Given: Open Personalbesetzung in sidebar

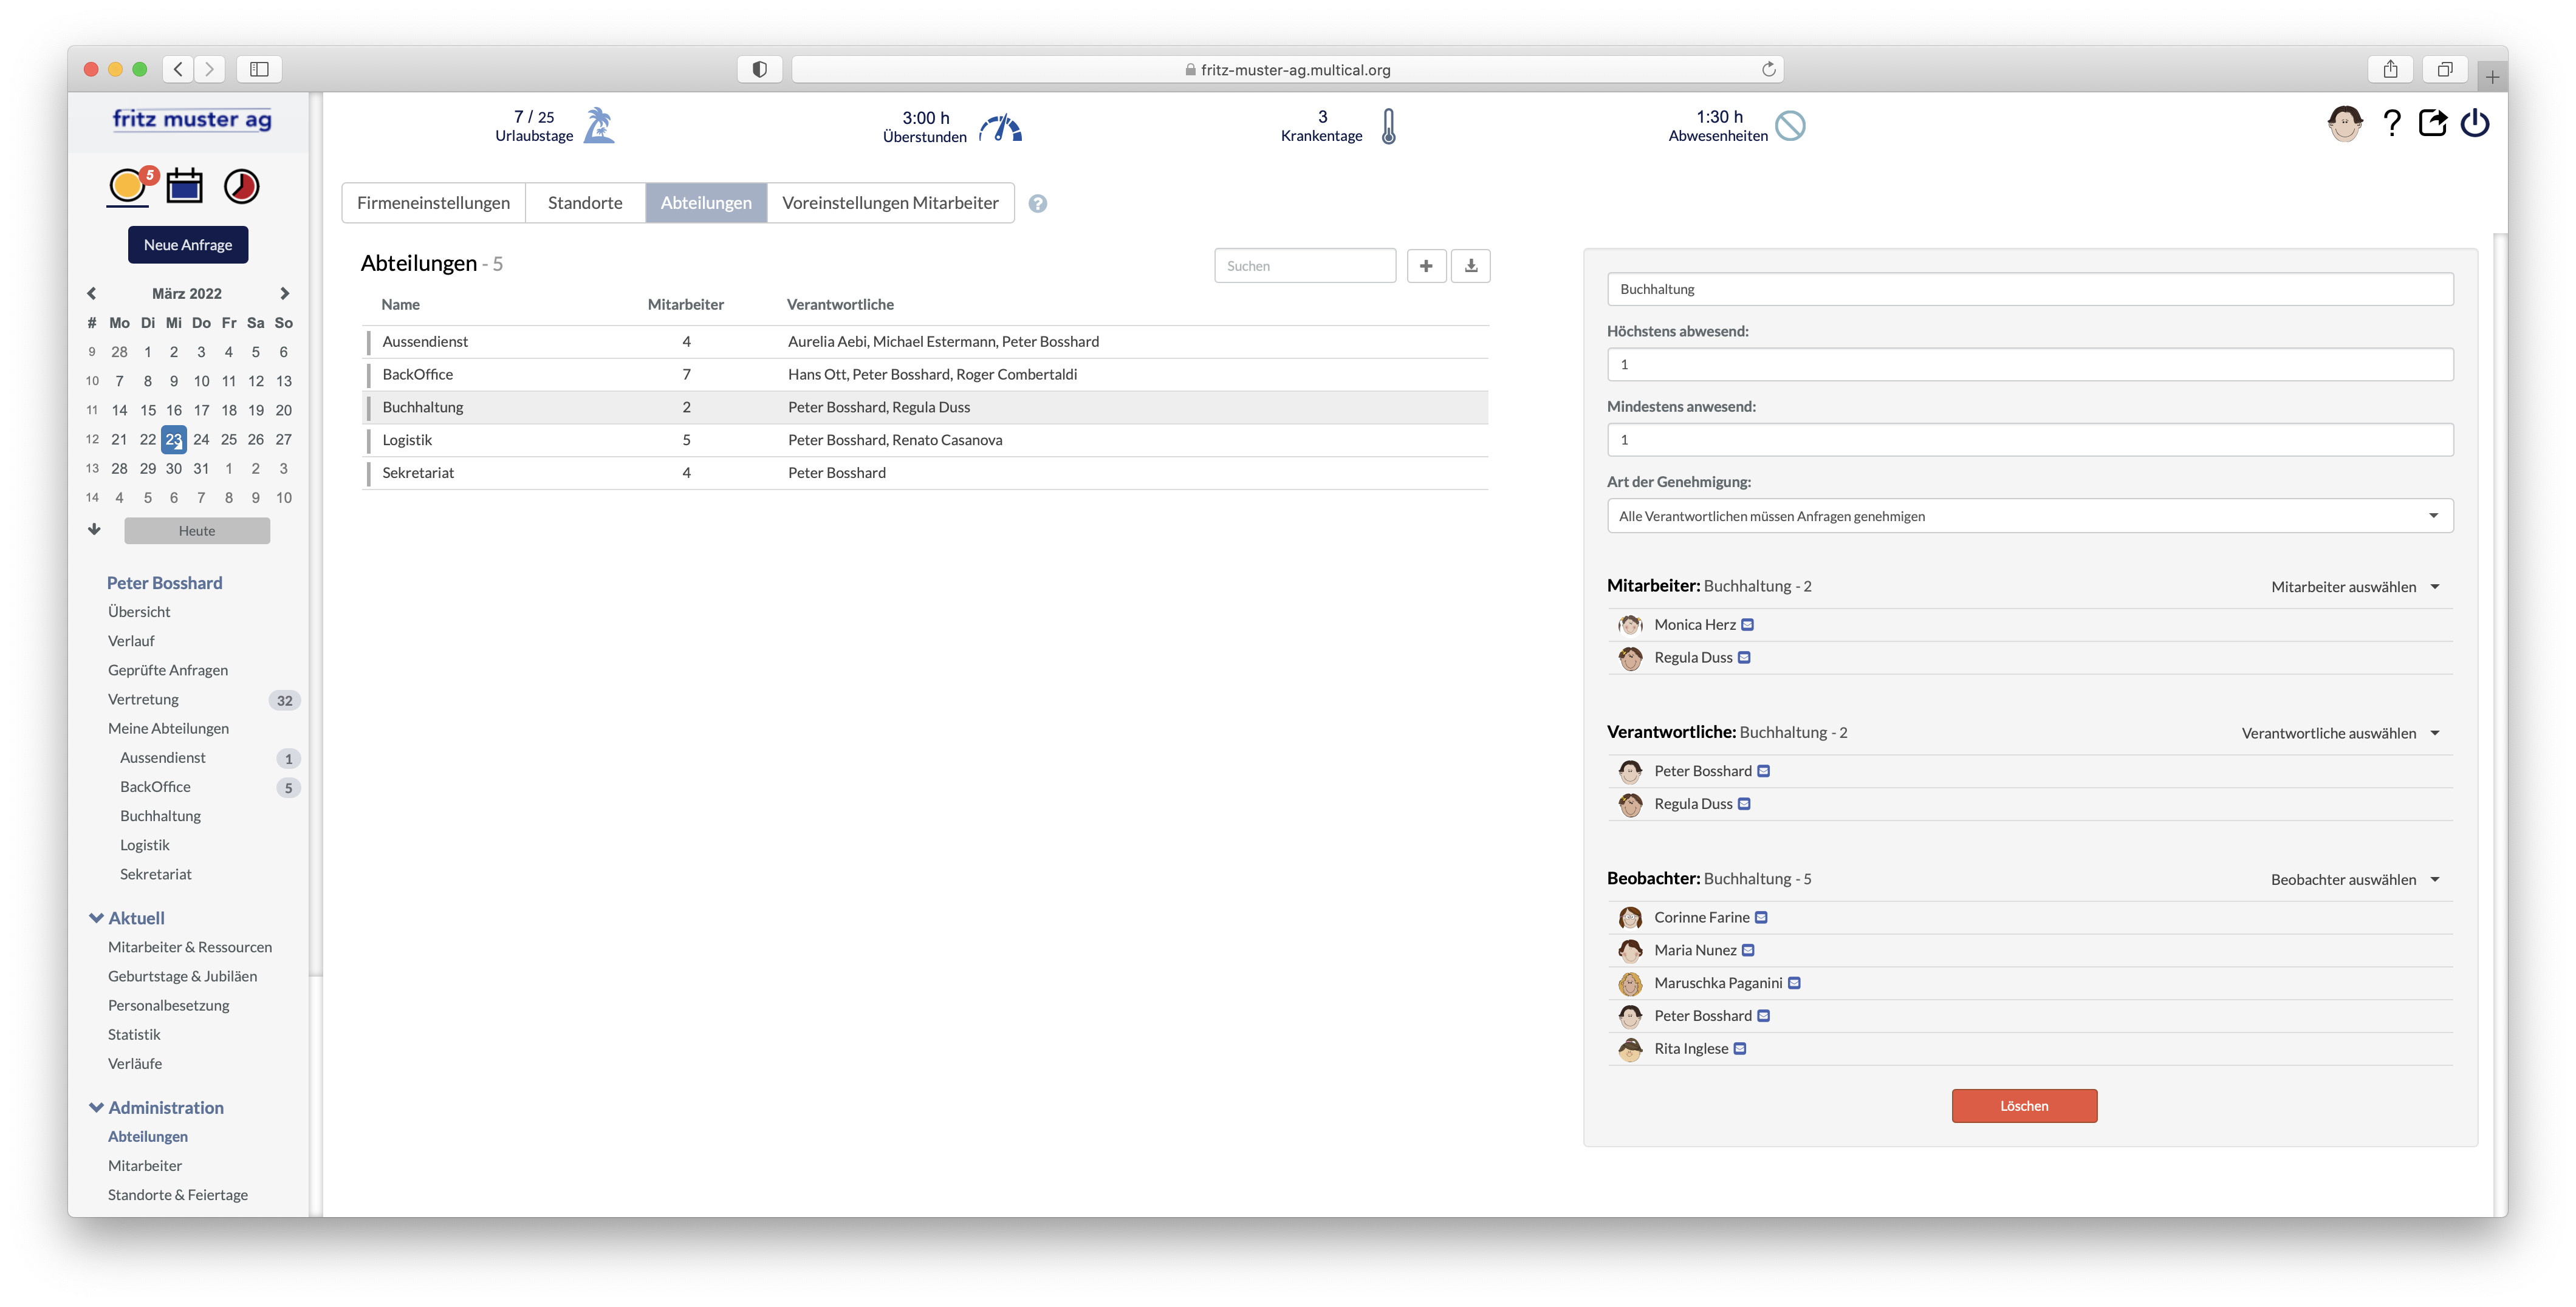Looking at the screenshot, I should pos(169,1006).
